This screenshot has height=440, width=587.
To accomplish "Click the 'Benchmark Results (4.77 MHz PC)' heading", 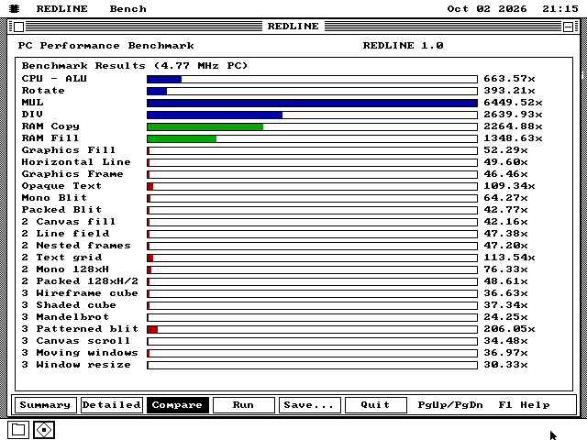I will pos(135,66).
